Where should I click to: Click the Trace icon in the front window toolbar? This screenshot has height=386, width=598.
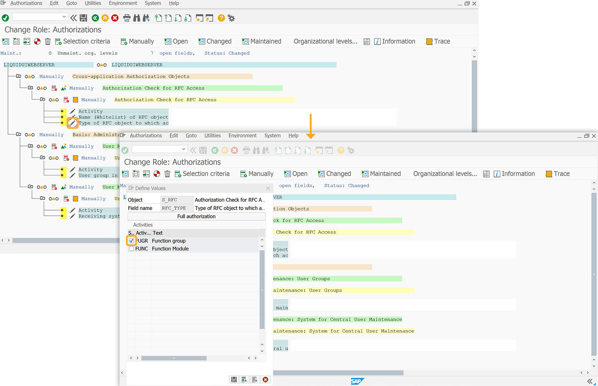549,174
